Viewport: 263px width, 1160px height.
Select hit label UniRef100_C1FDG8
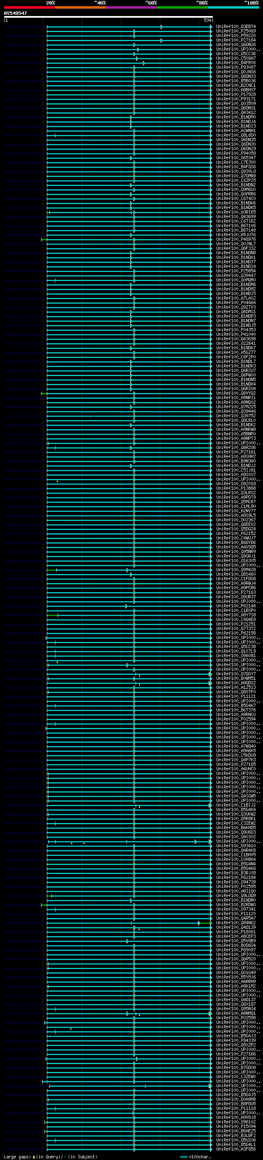pyautogui.click(x=235, y=579)
